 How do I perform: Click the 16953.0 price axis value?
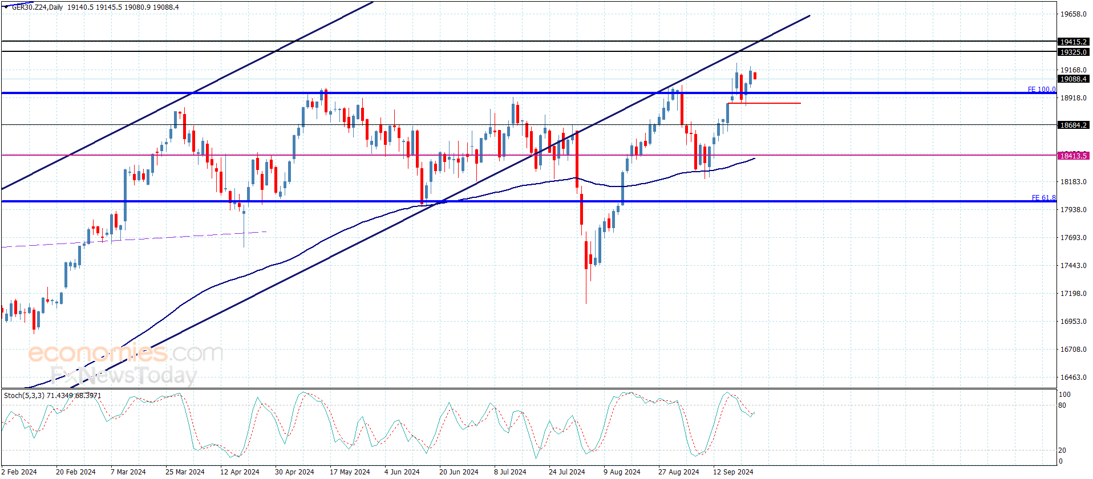pos(1073,322)
